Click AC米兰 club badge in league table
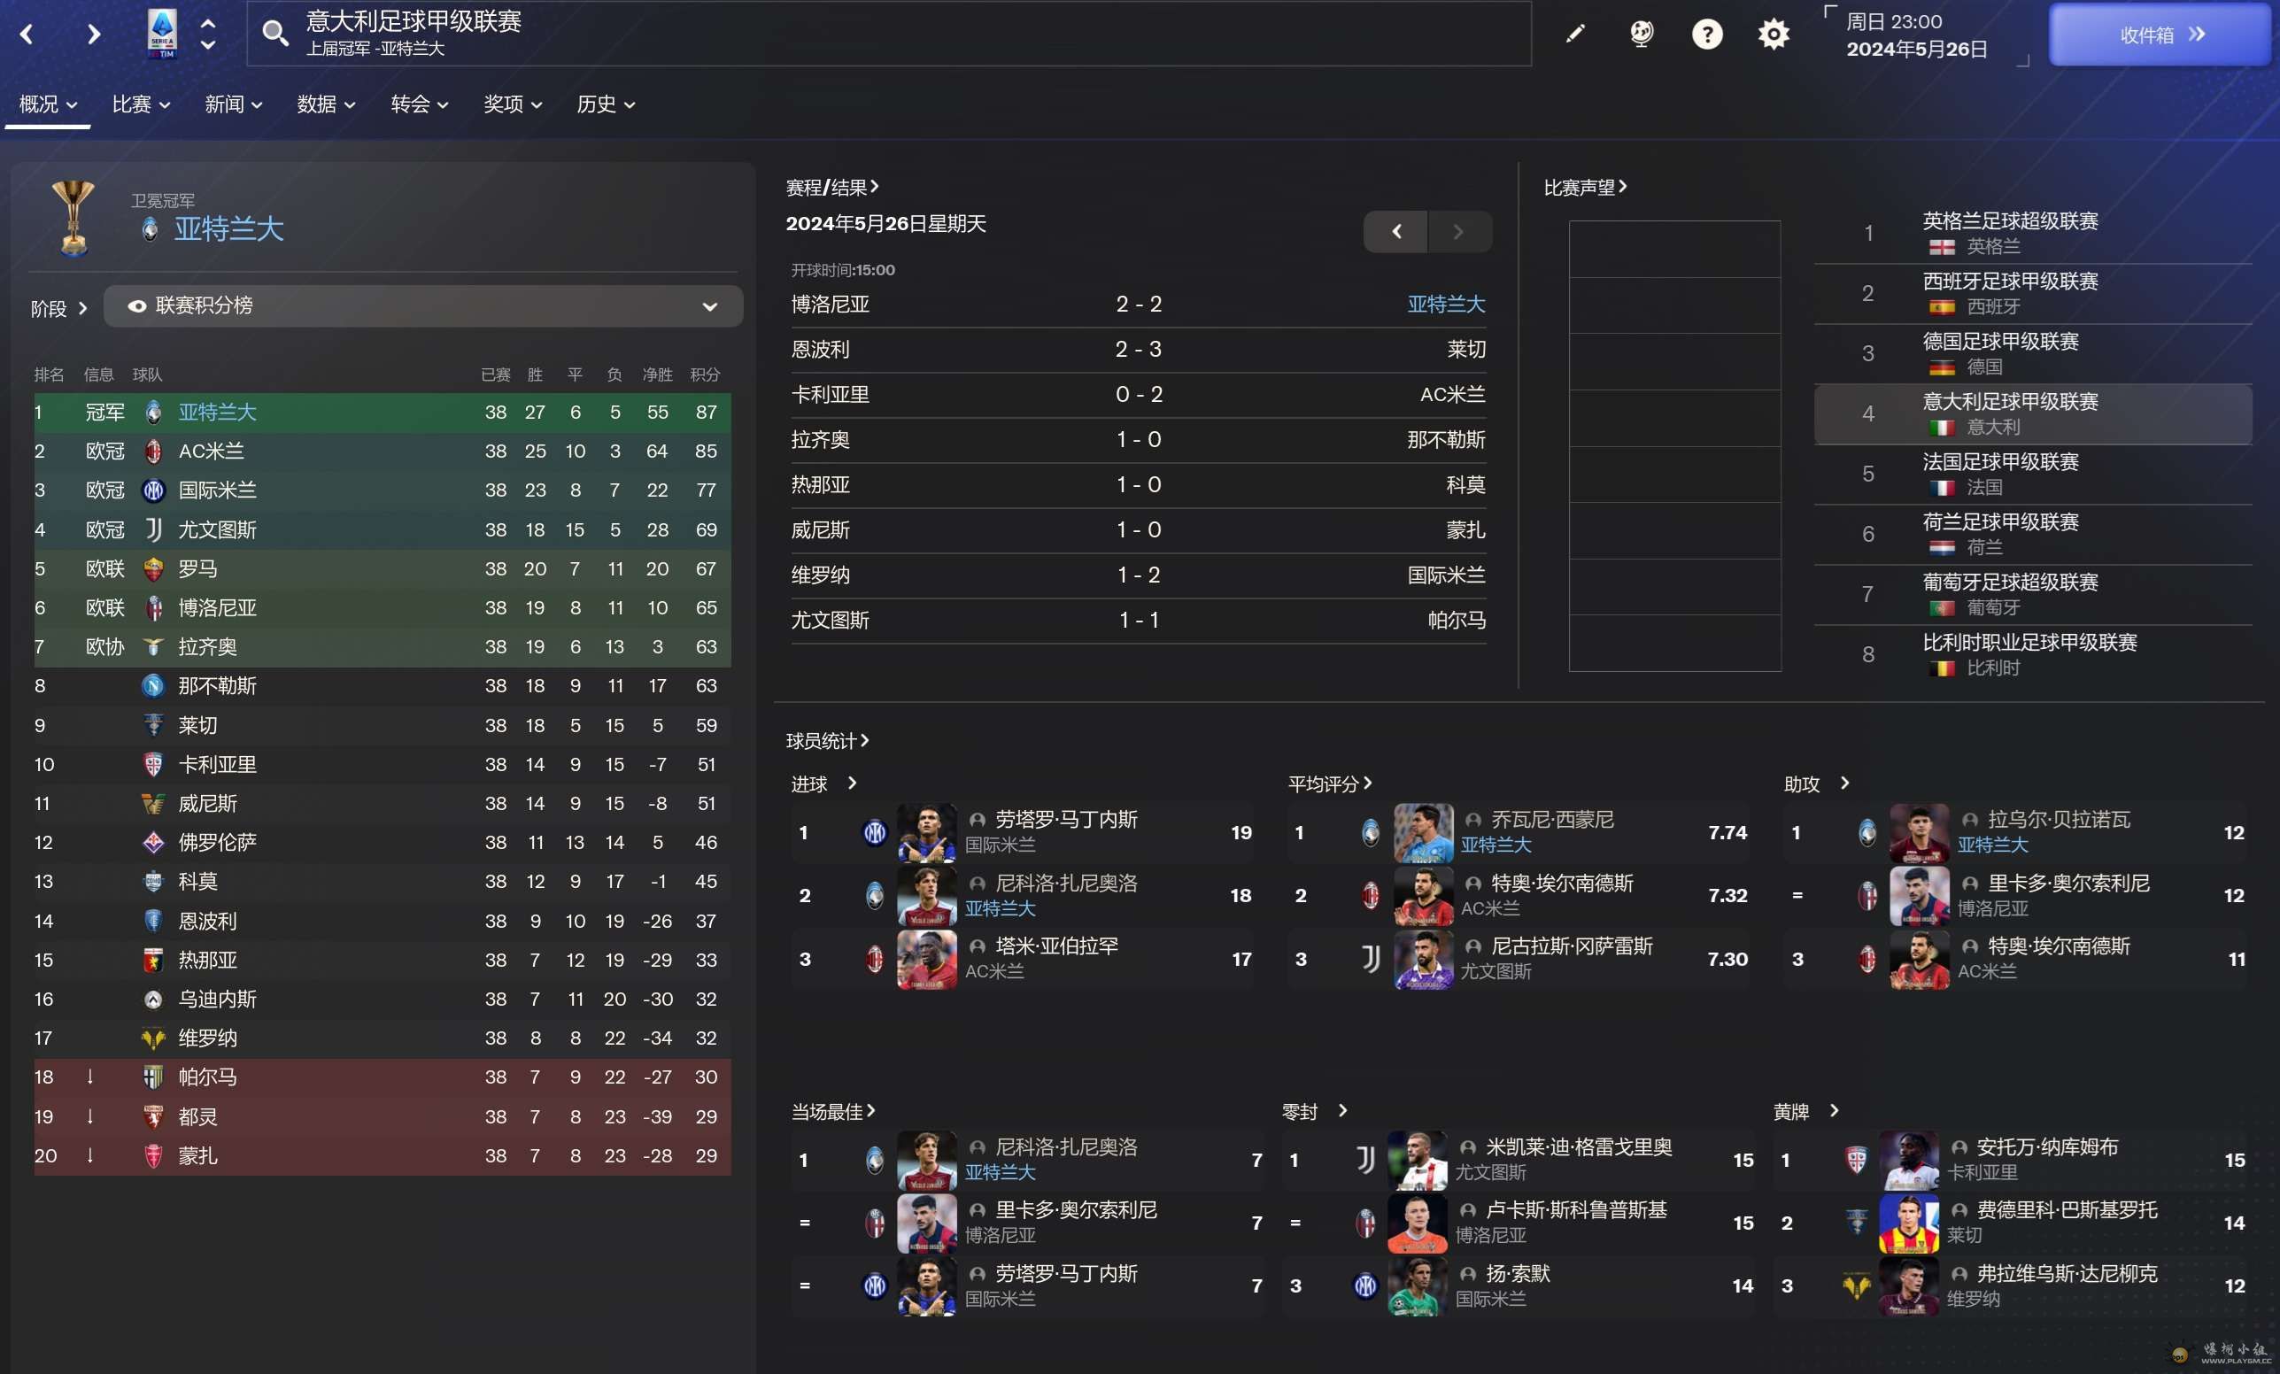The width and height of the screenshot is (2280, 1374). coord(153,451)
